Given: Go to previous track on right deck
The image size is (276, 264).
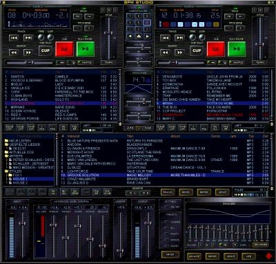Looking at the screenshot, I should [x=165, y=38].
